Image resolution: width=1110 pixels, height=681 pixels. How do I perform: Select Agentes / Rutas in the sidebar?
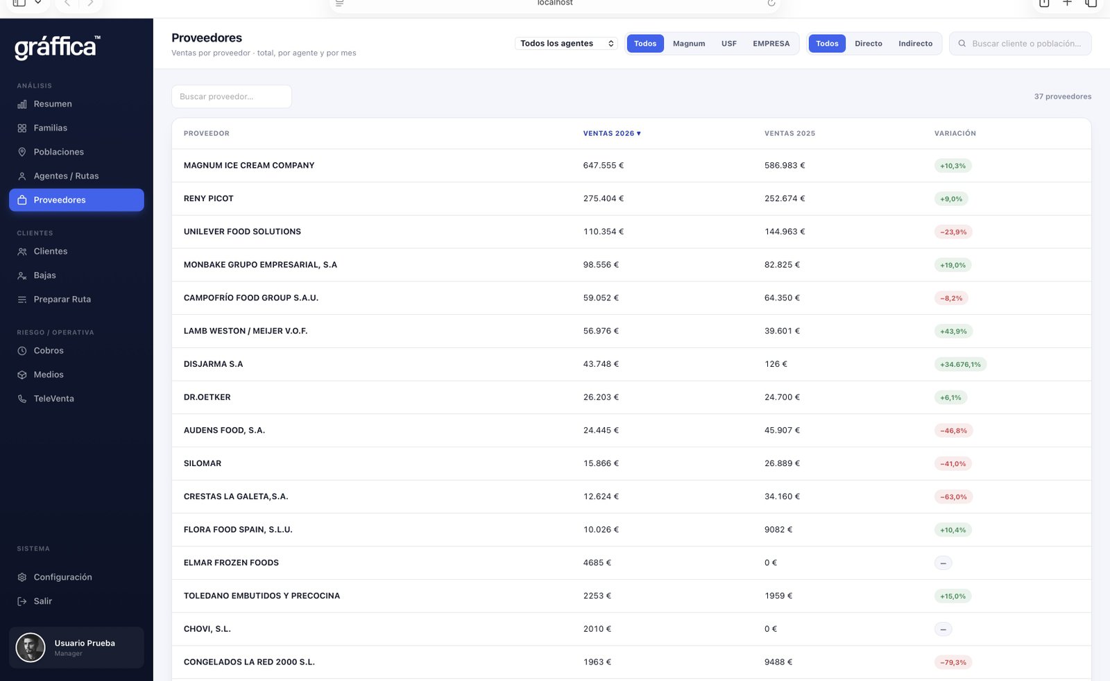pos(76,176)
